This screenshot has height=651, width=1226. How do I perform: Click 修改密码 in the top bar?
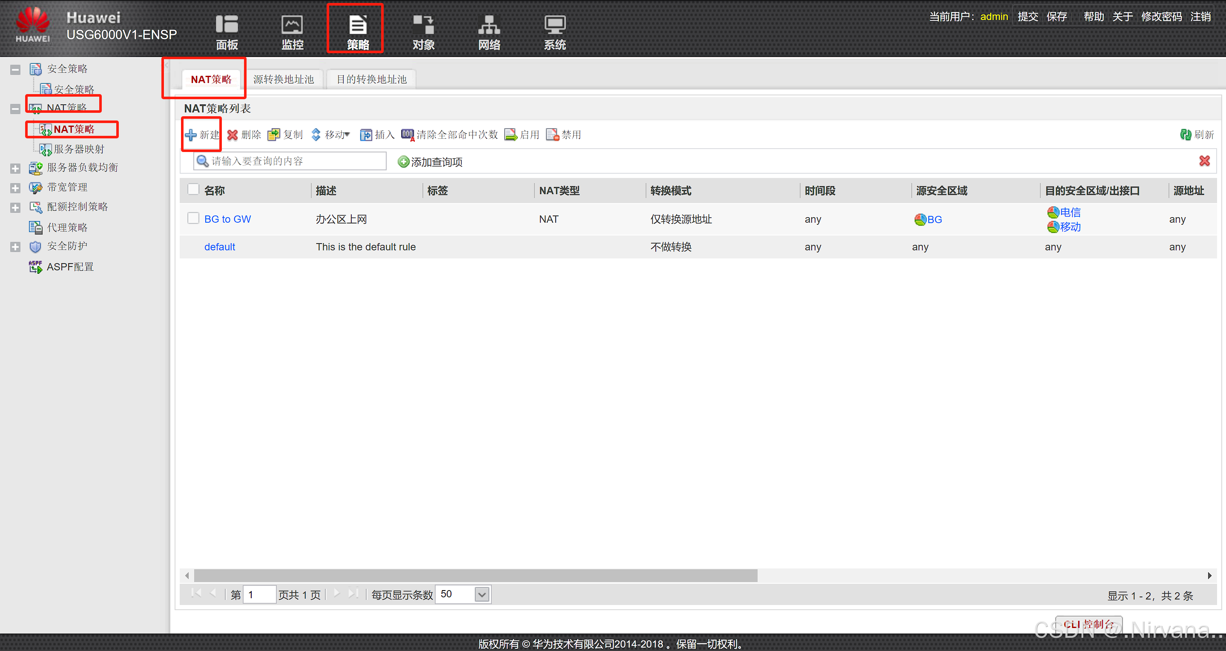click(x=1161, y=17)
